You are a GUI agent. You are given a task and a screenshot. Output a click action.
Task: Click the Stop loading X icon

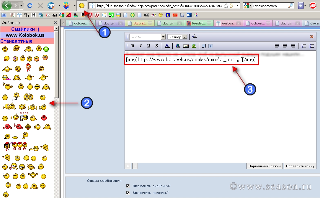(x=40, y=6)
